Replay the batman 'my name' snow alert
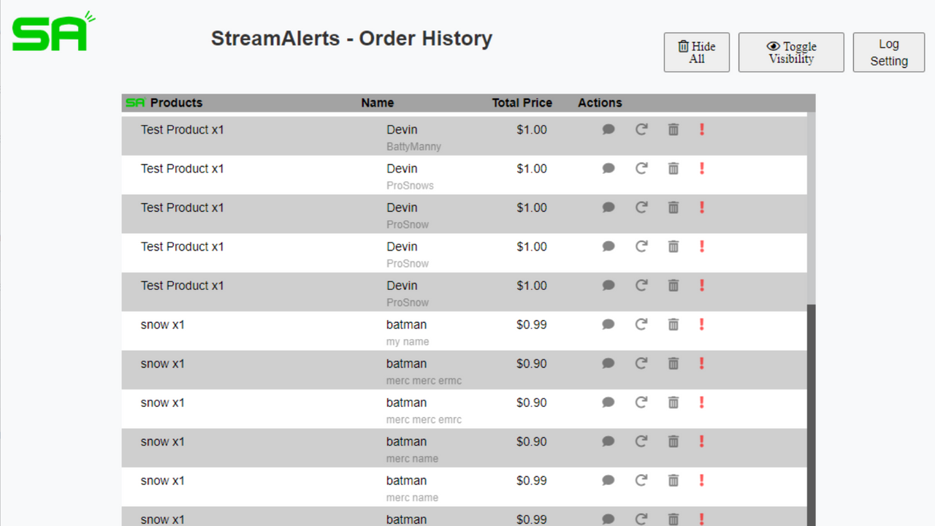 coord(641,324)
